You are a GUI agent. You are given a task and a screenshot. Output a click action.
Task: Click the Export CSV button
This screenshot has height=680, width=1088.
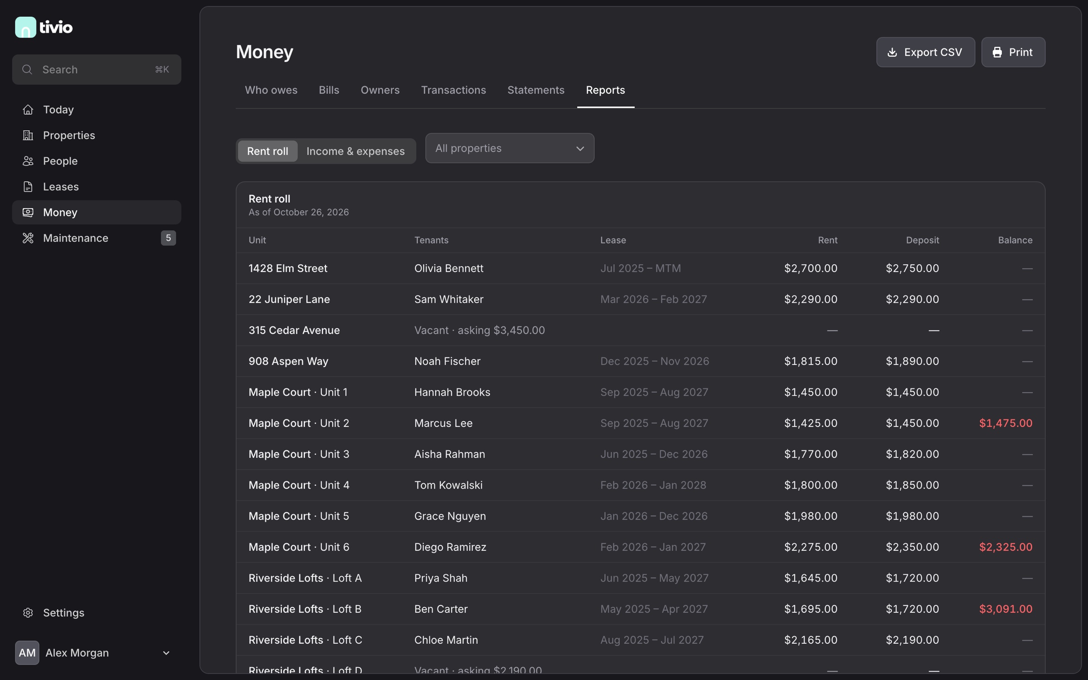(925, 52)
